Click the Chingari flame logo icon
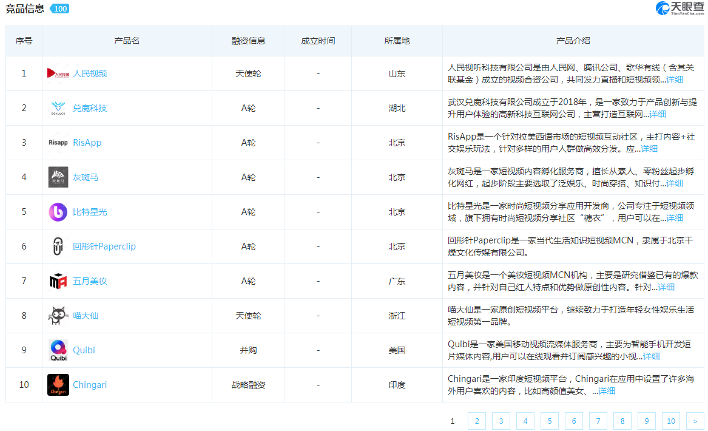The image size is (708, 431). pos(58,385)
